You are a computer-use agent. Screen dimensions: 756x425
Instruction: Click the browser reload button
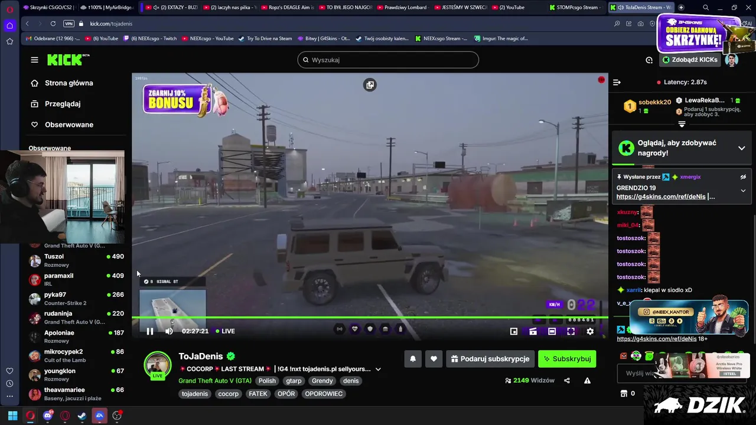(x=53, y=24)
